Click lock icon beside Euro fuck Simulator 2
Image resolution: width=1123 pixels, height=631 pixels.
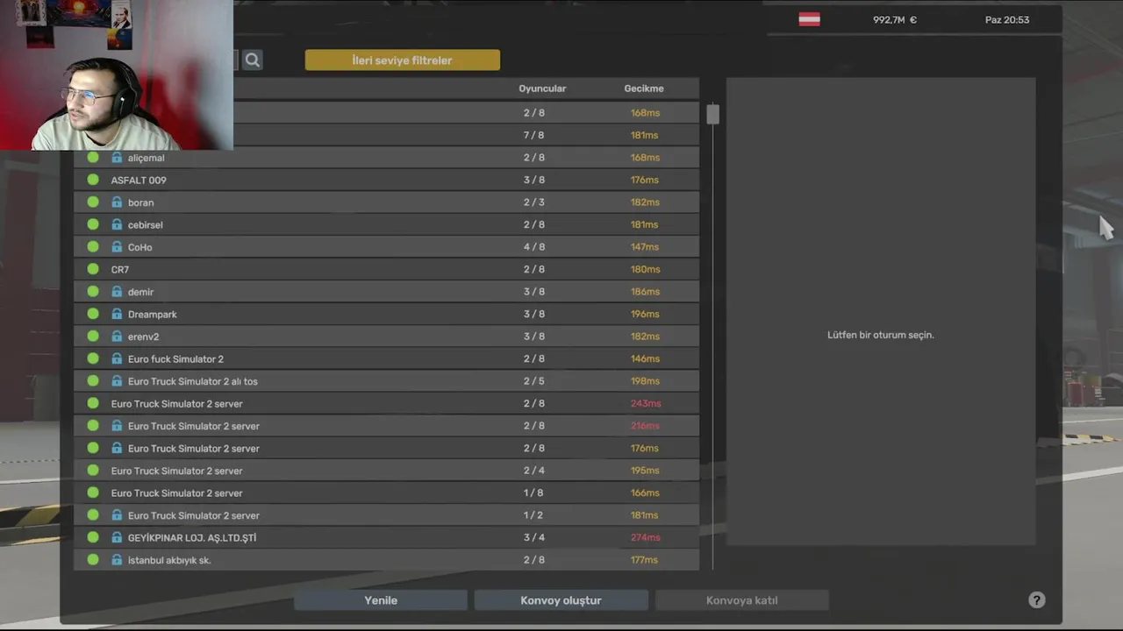click(117, 358)
